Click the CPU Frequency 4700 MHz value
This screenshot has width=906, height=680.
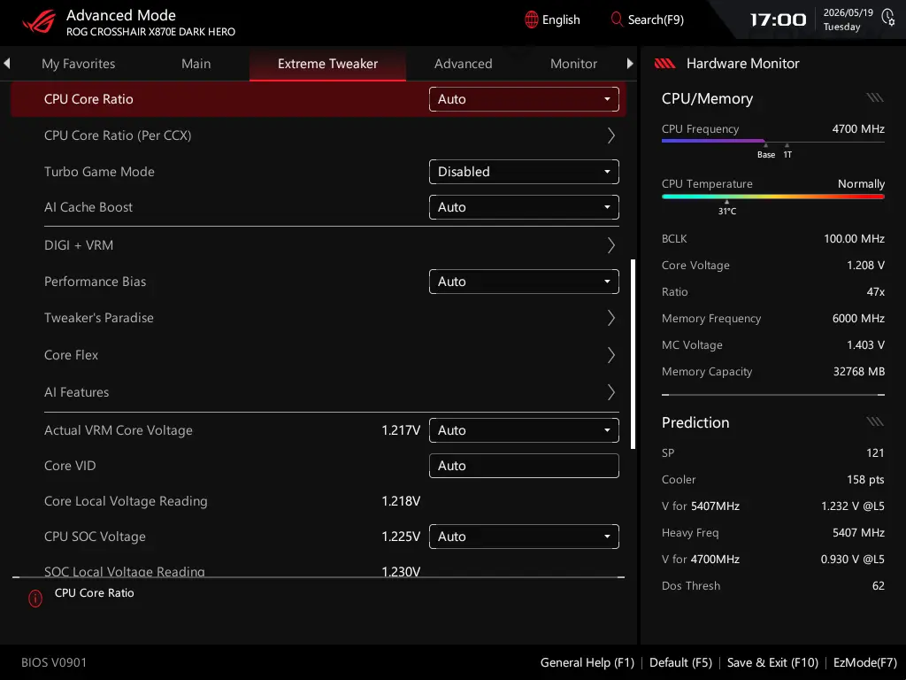tap(858, 129)
